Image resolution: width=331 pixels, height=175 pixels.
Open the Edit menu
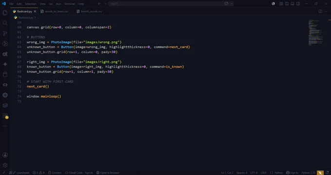pyautogui.click(x=19, y=4)
